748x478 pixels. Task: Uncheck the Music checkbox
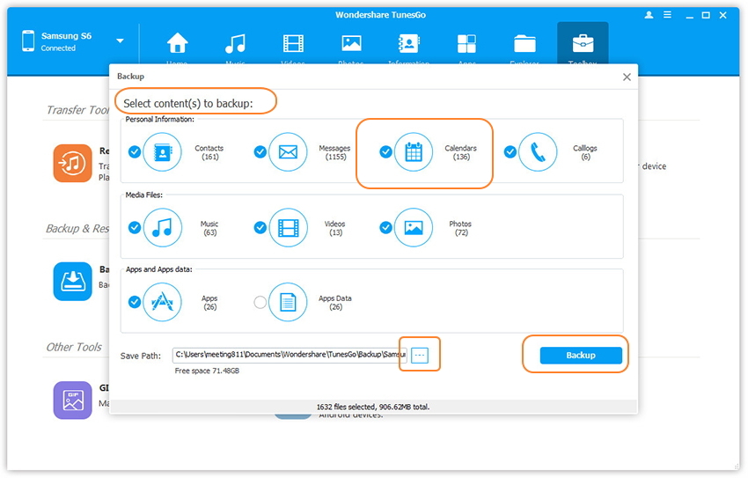coord(135,227)
